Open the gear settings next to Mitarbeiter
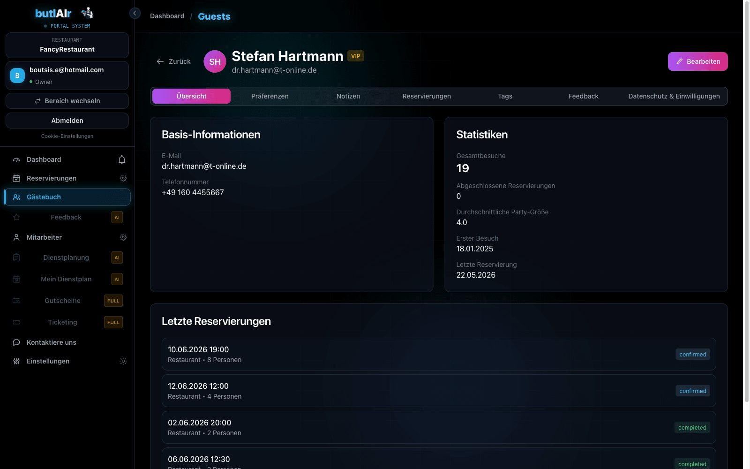 123,237
